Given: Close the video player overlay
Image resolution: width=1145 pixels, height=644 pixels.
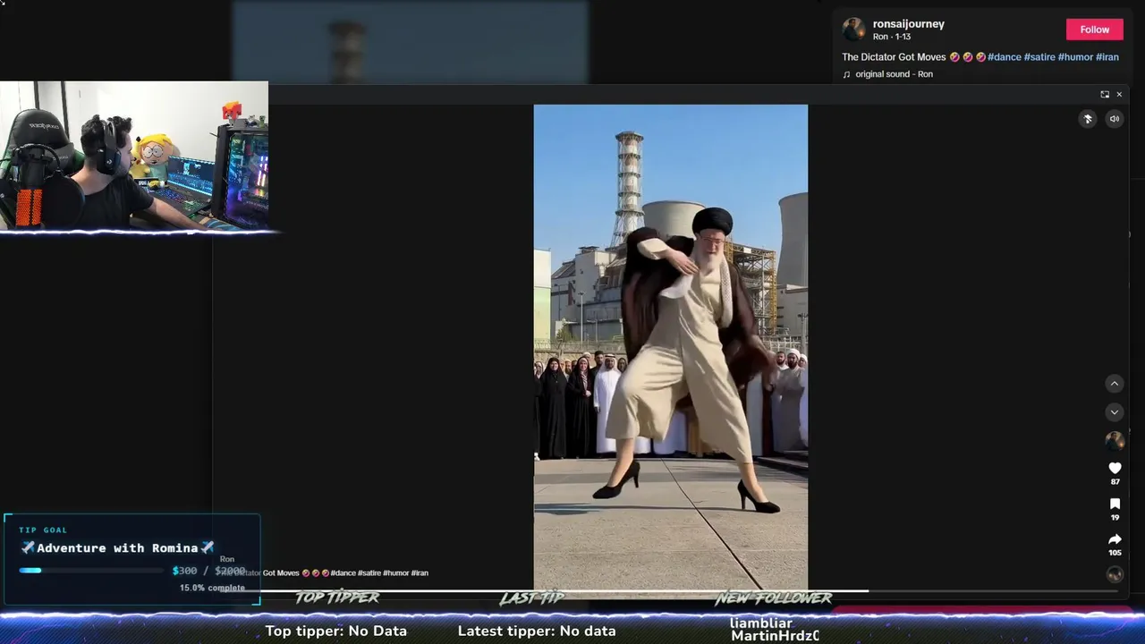Looking at the screenshot, I should click(1119, 95).
